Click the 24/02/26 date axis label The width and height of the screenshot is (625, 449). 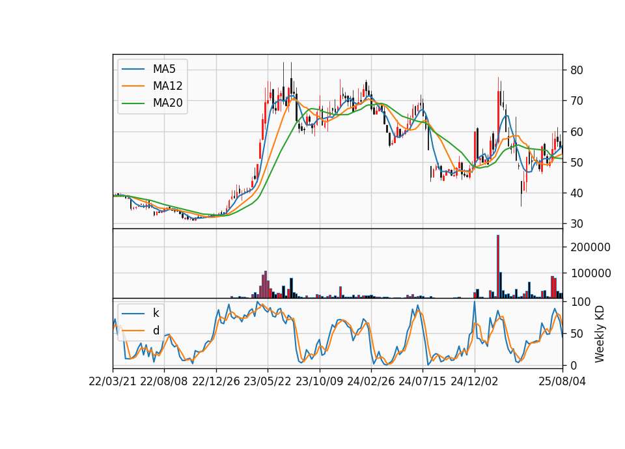pyautogui.click(x=371, y=381)
